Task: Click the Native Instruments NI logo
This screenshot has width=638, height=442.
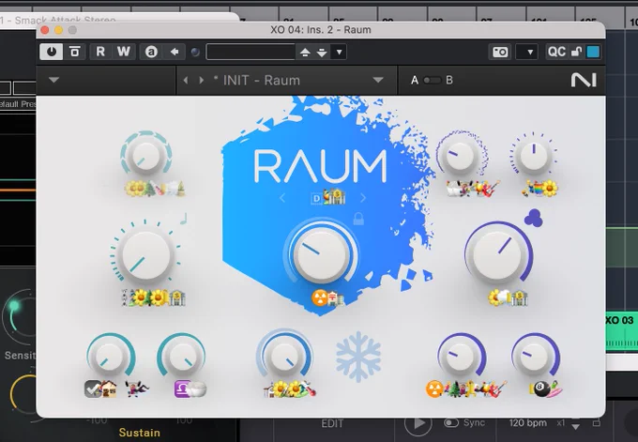Action: pyautogui.click(x=584, y=80)
